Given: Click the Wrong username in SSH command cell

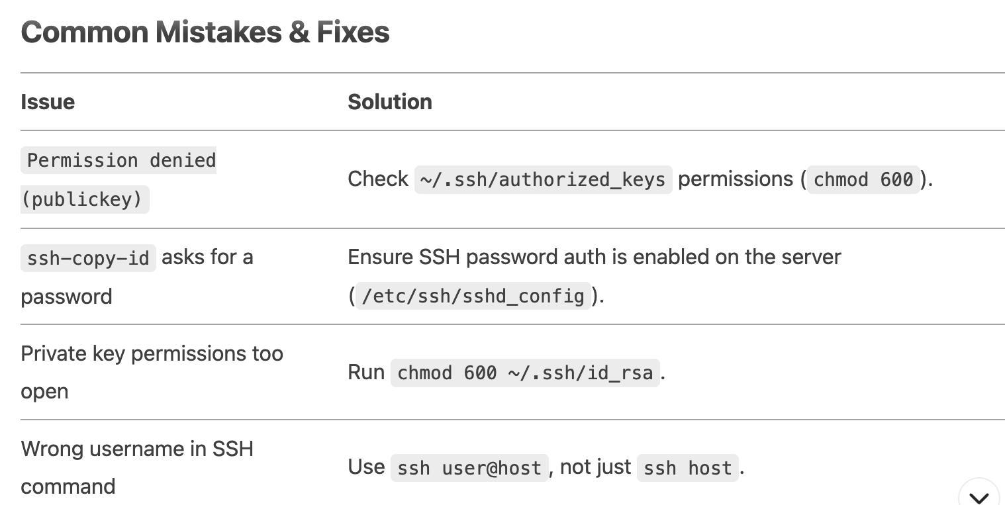Looking at the screenshot, I should coord(137,467).
